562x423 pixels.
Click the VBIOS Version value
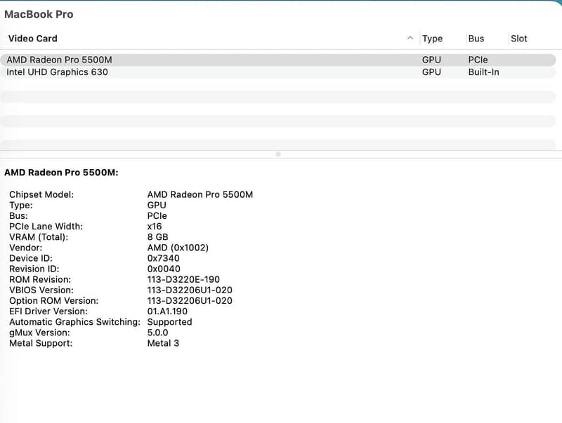[190, 290]
